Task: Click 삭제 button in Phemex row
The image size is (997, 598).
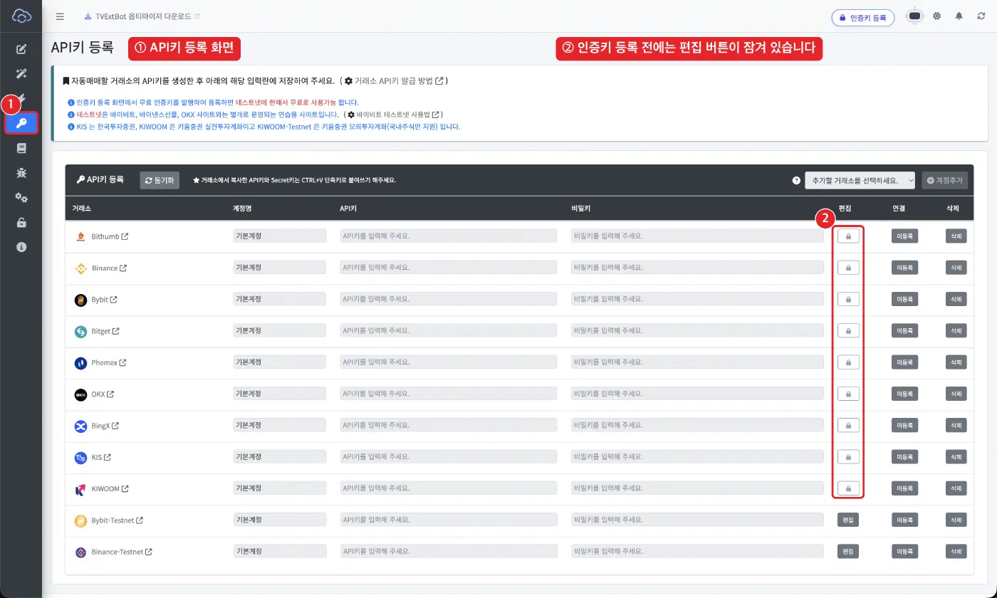Action: pyautogui.click(x=956, y=362)
